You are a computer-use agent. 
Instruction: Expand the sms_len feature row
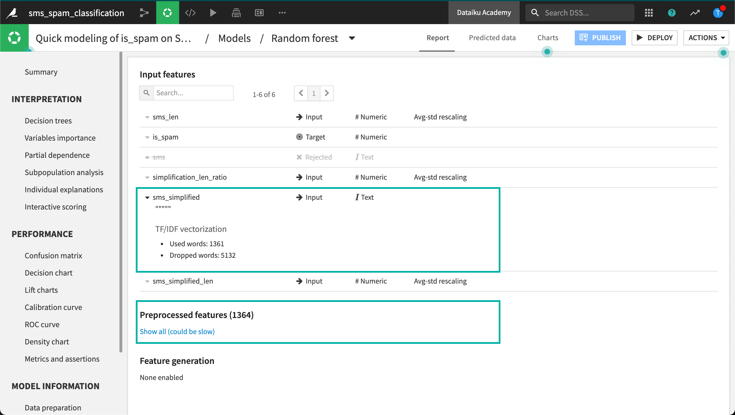pos(147,117)
